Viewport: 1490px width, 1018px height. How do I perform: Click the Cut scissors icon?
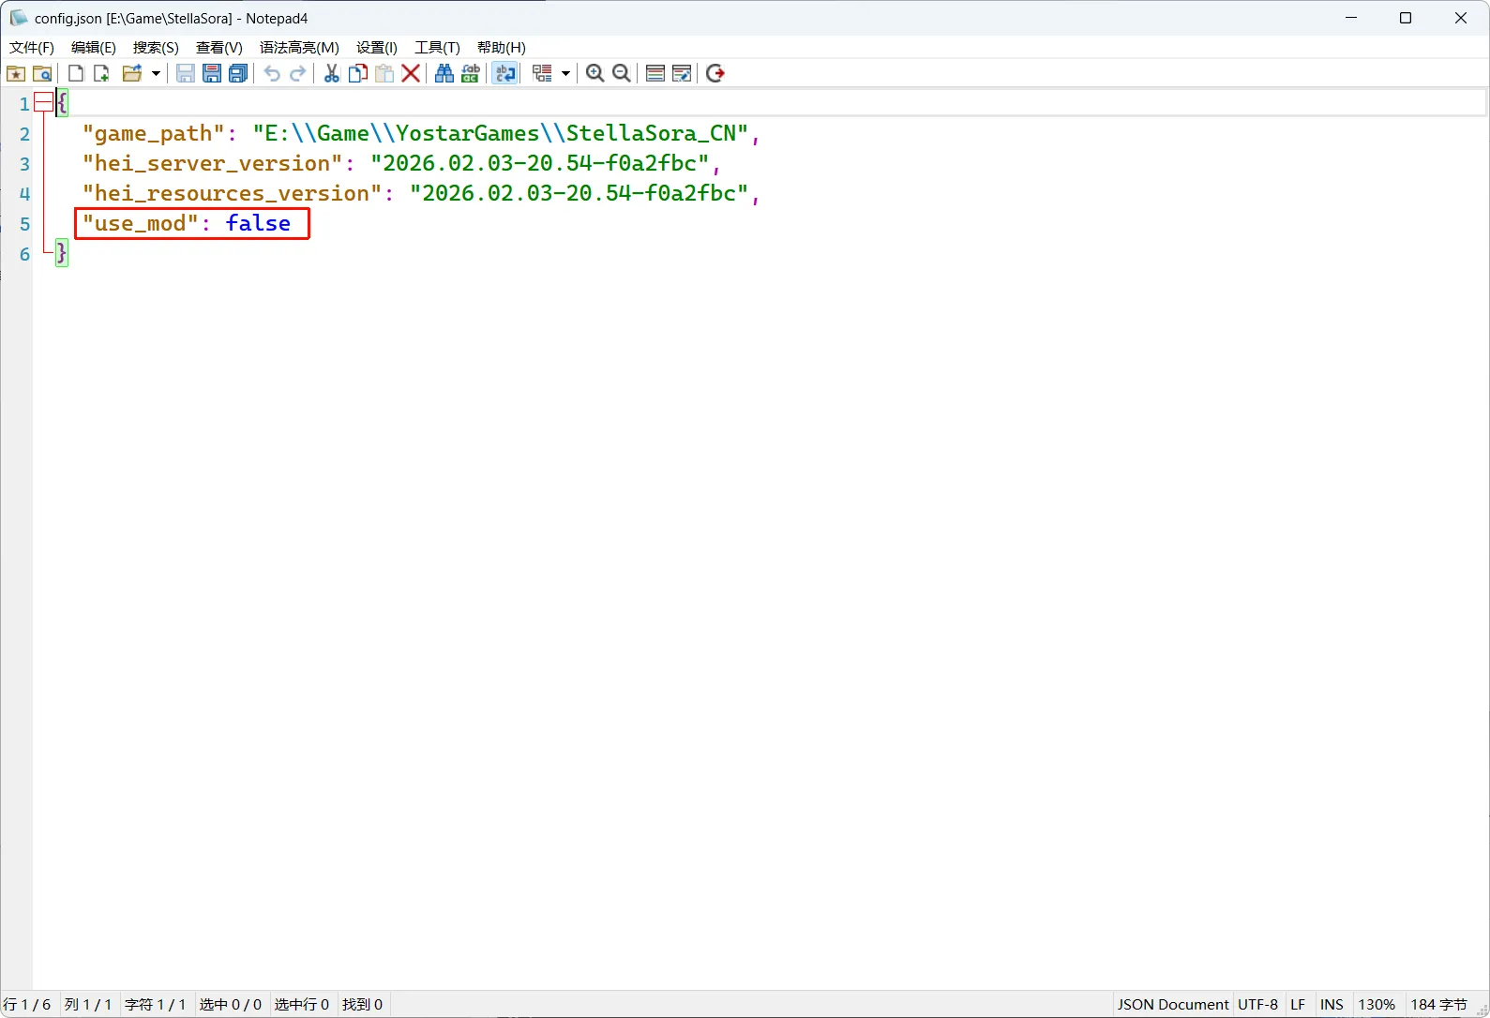click(x=332, y=73)
